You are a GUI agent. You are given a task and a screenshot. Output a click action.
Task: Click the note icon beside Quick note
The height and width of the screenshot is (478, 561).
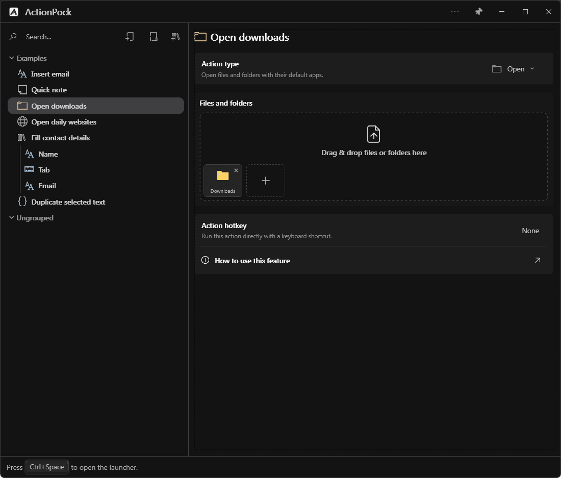22,90
